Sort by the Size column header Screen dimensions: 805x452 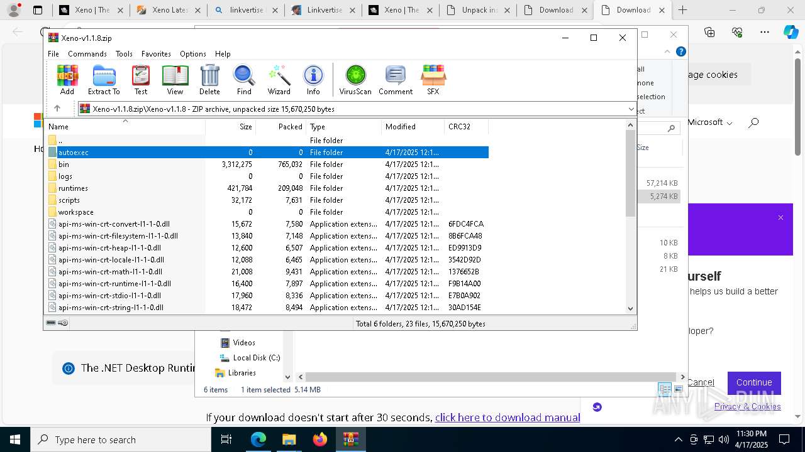pos(230,126)
